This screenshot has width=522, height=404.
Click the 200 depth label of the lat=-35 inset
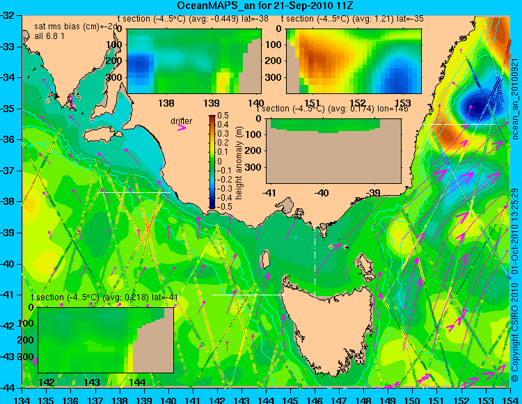coord(275,61)
